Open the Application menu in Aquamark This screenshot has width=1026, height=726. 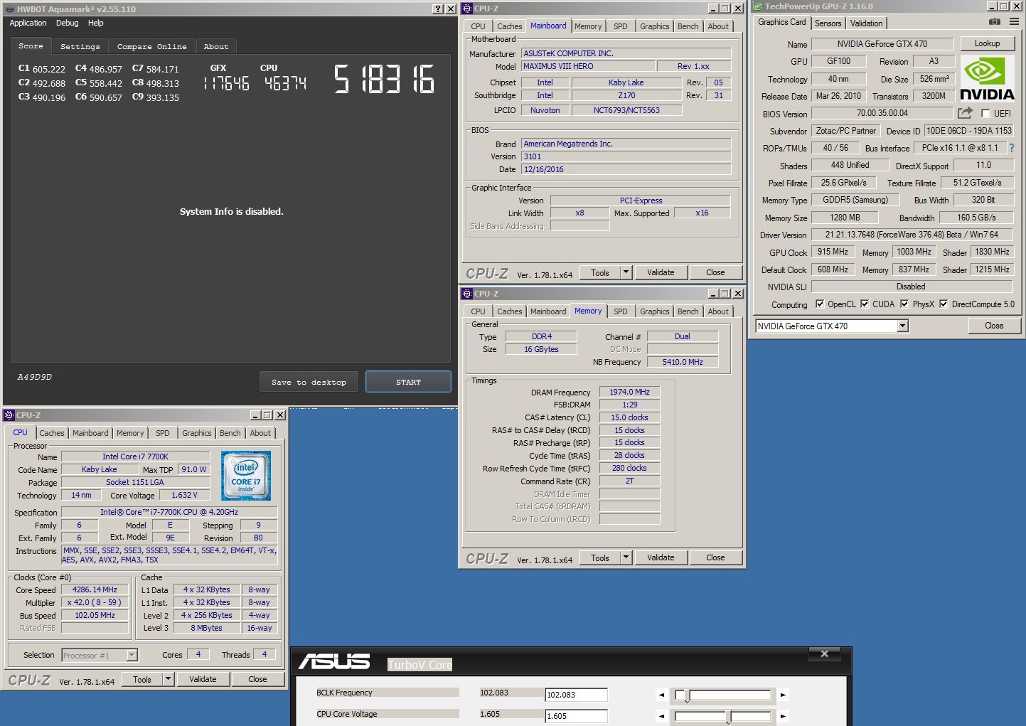[x=28, y=23]
